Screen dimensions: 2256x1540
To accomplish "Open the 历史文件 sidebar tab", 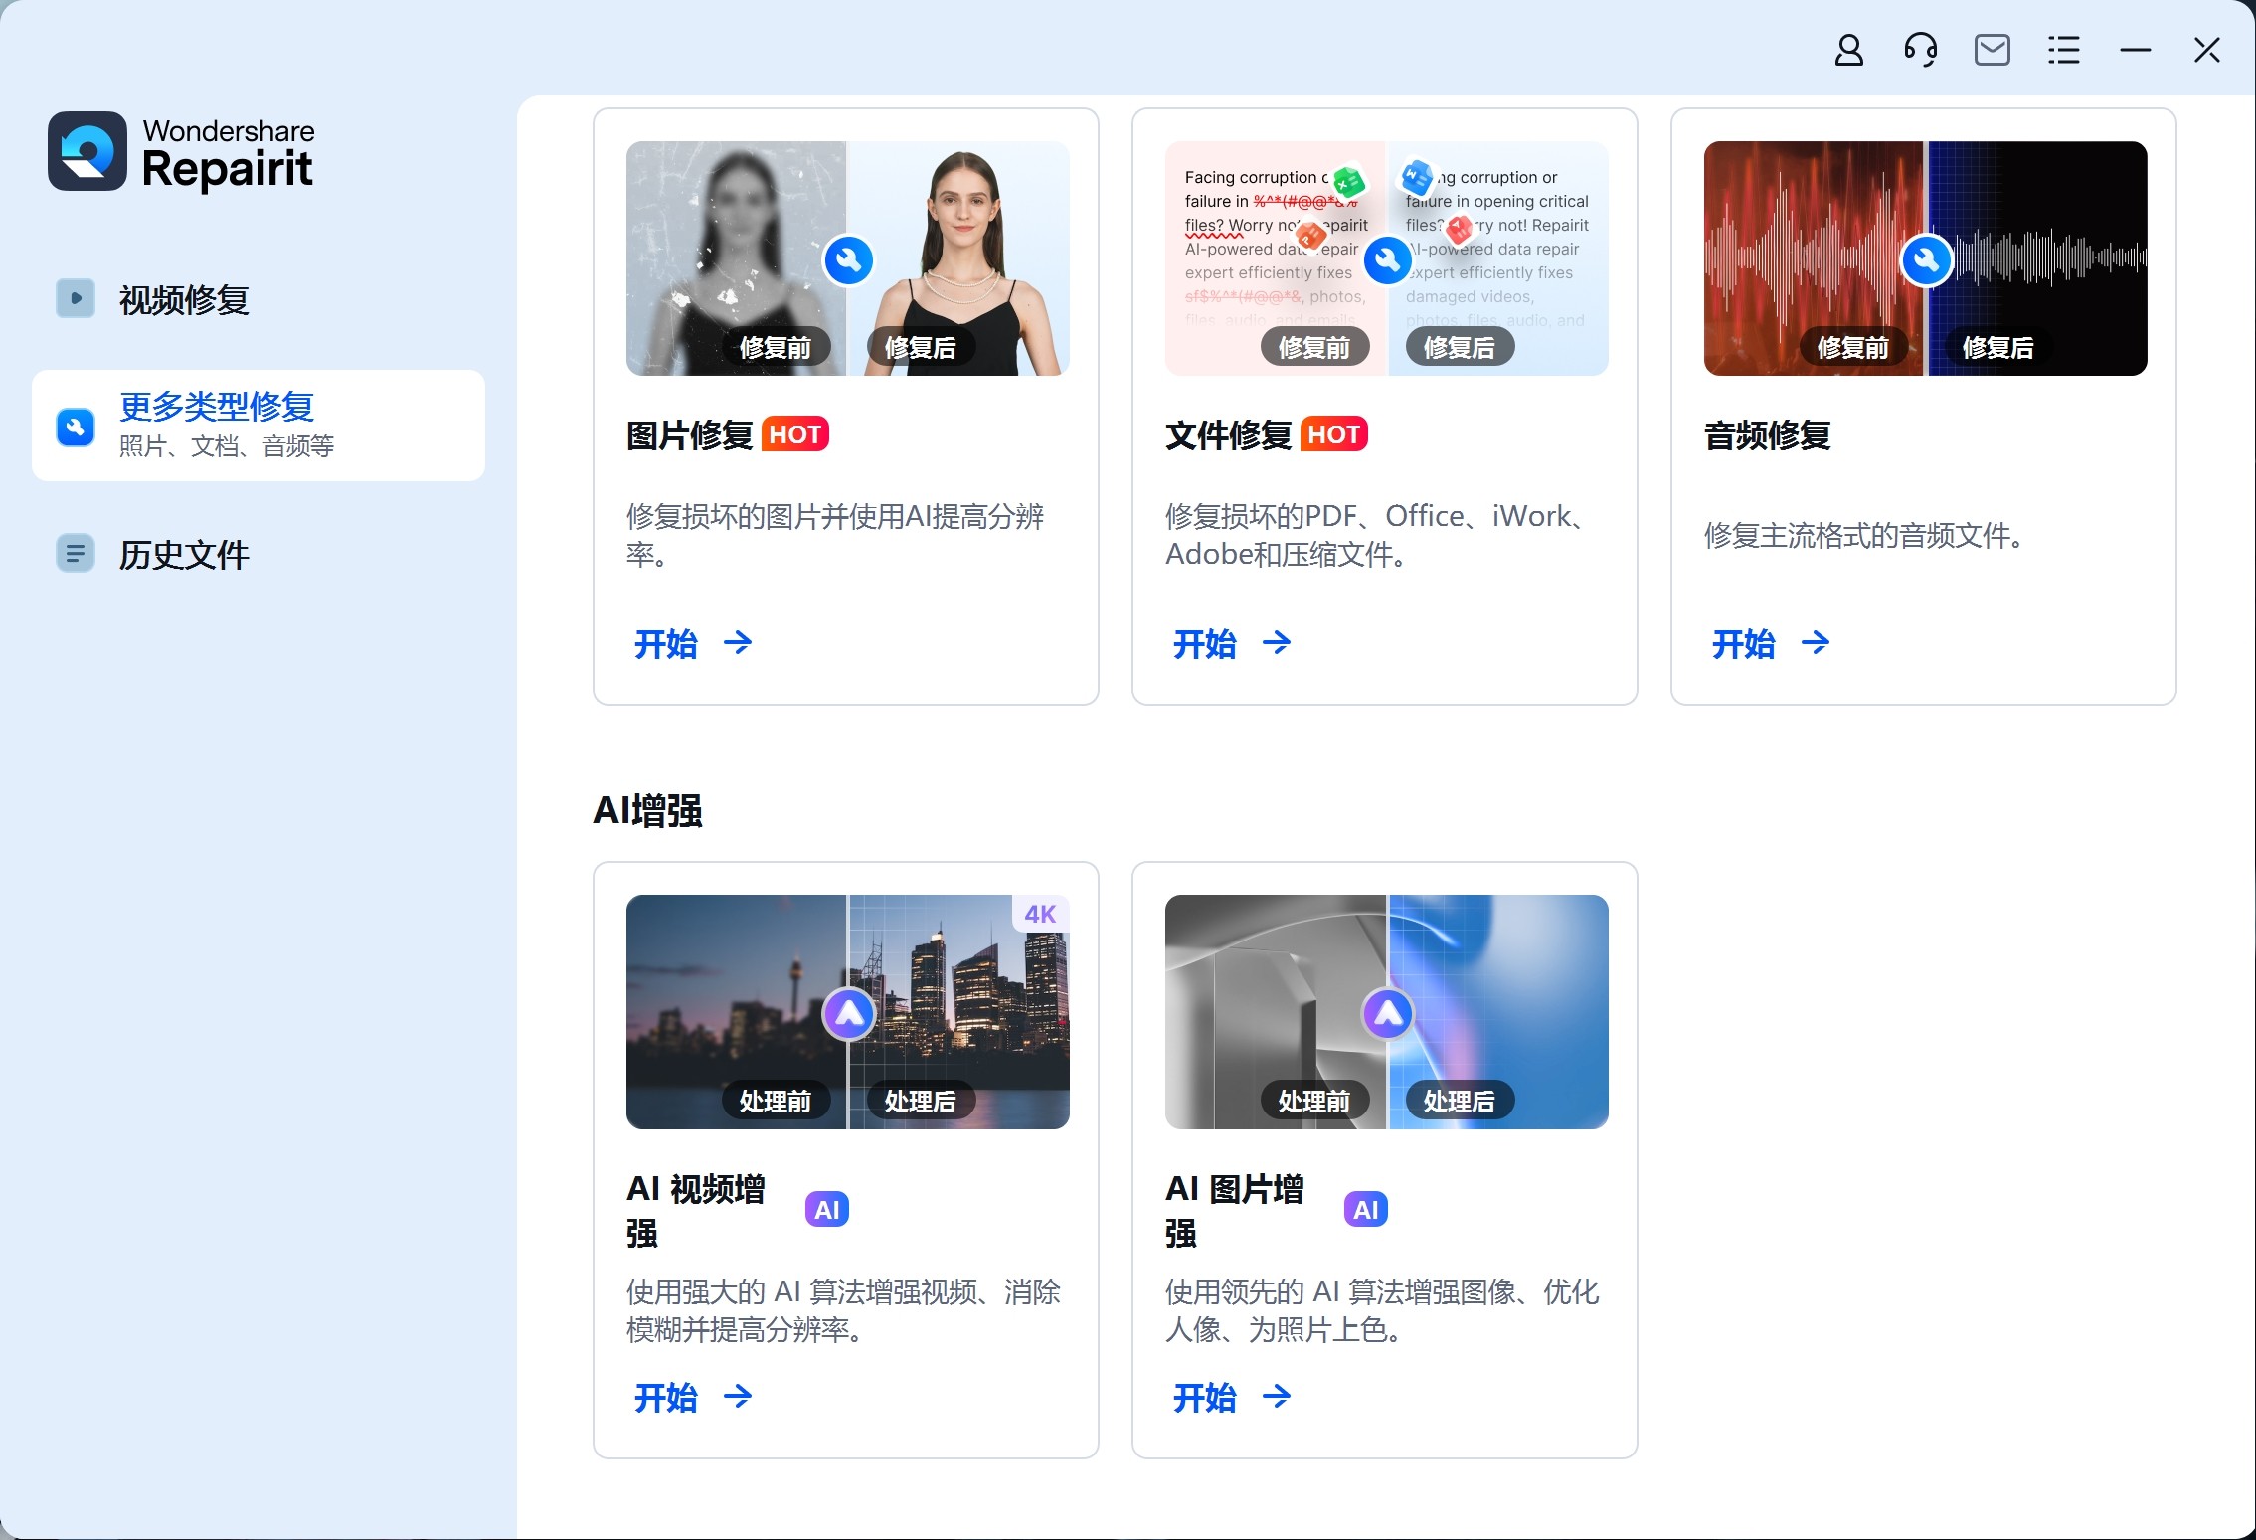I will coord(259,554).
